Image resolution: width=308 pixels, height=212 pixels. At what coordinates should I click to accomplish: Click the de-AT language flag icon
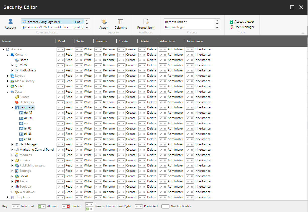coord(21,113)
